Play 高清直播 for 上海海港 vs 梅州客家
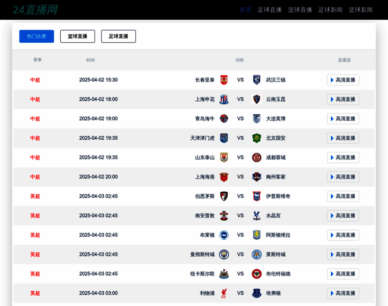This screenshot has width=388, height=306. coord(343,177)
